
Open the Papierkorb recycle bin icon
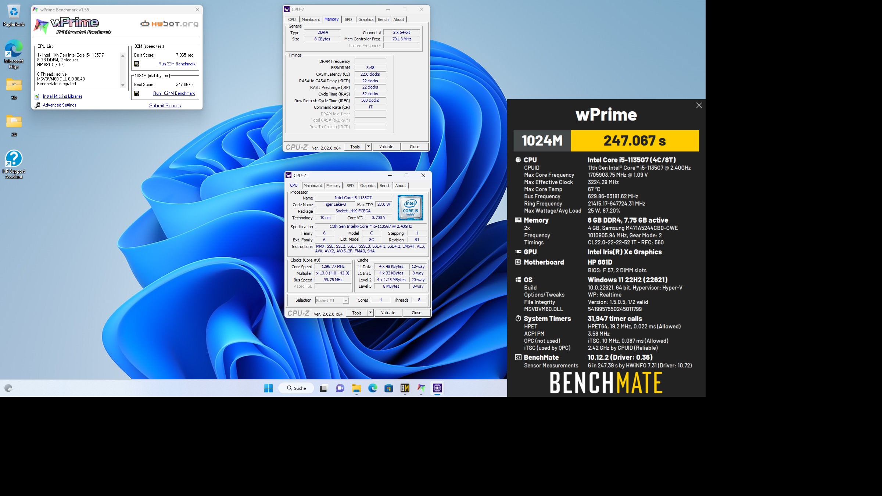click(x=14, y=15)
